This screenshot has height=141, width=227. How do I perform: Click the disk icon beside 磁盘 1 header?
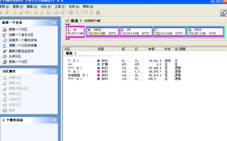pos(67,20)
